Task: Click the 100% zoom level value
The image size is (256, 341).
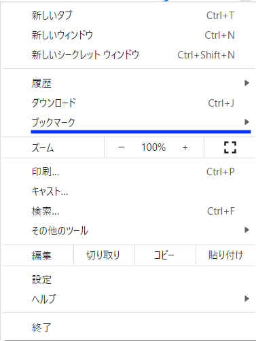Action: pyautogui.click(x=153, y=147)
